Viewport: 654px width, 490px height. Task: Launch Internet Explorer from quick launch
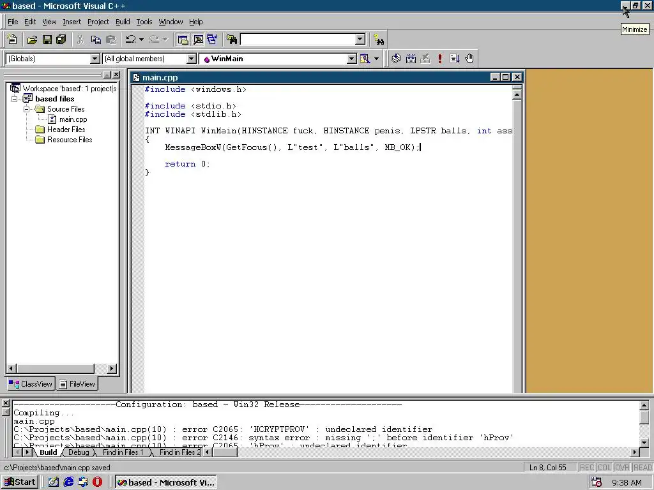coord(68,482)
